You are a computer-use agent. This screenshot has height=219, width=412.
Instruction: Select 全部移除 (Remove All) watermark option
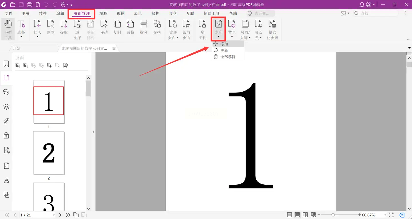pos(228,57)
